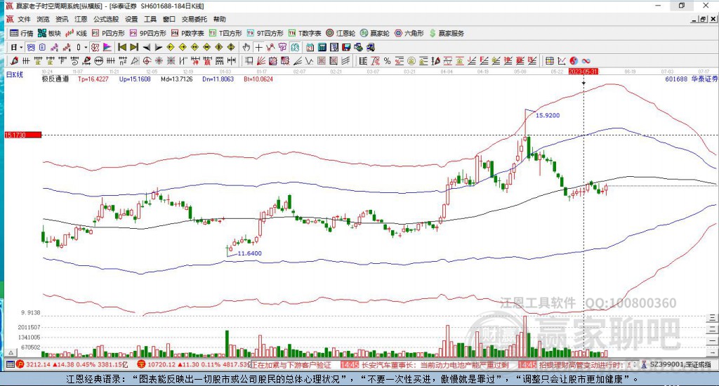Open the 赢家轮 wheel tool
This screenshot has height=386, width=719.
[375, 33]
